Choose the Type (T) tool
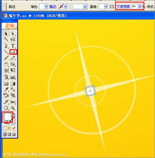This screenshot has width=155, height=158. click(13, 46)
